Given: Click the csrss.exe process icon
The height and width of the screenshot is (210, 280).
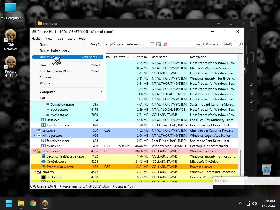Looking at the screenshot, I should click(x=39, y=130).
